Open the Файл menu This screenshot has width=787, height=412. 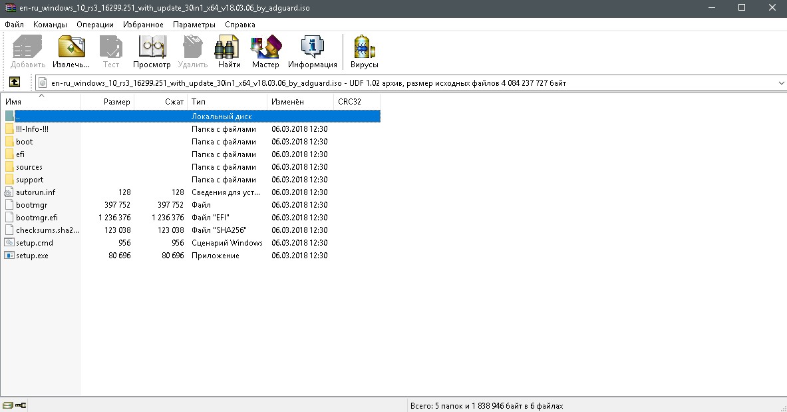(x=14, y=25)
